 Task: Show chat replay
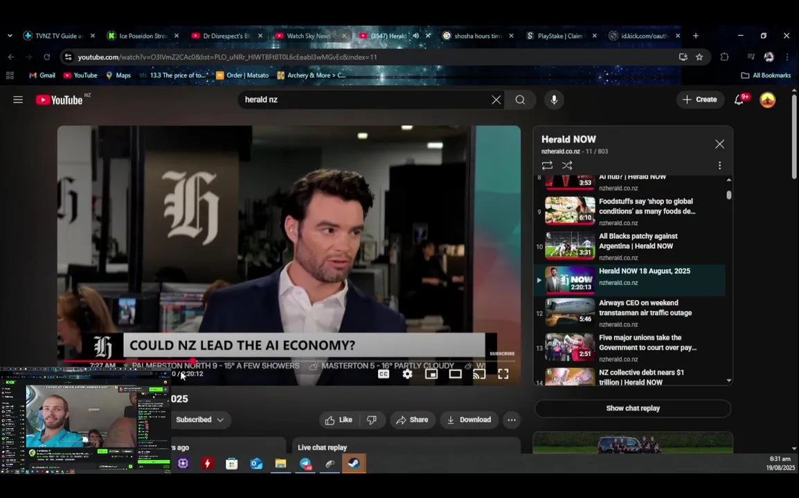pyautogui.click(x=633, y=408)
